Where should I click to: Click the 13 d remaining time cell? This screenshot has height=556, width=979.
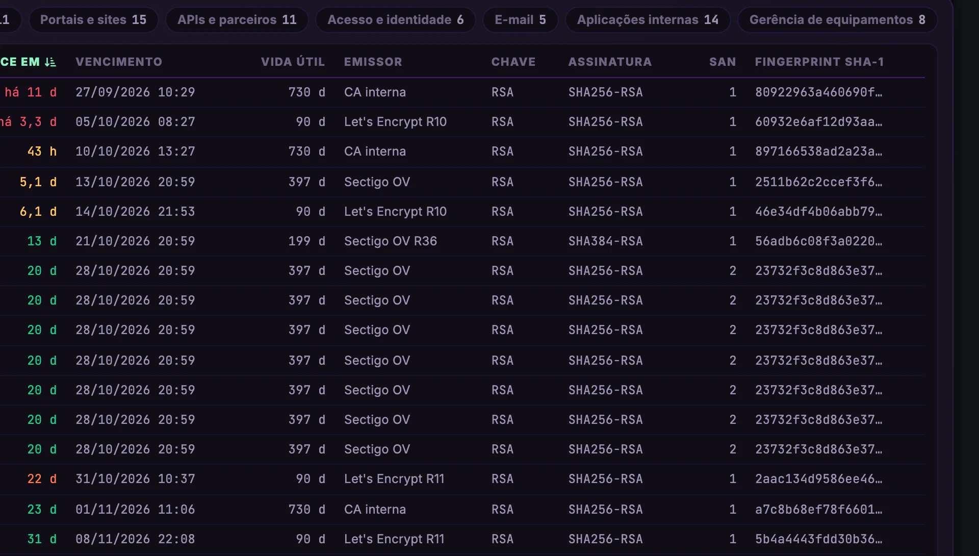(42, 241)
